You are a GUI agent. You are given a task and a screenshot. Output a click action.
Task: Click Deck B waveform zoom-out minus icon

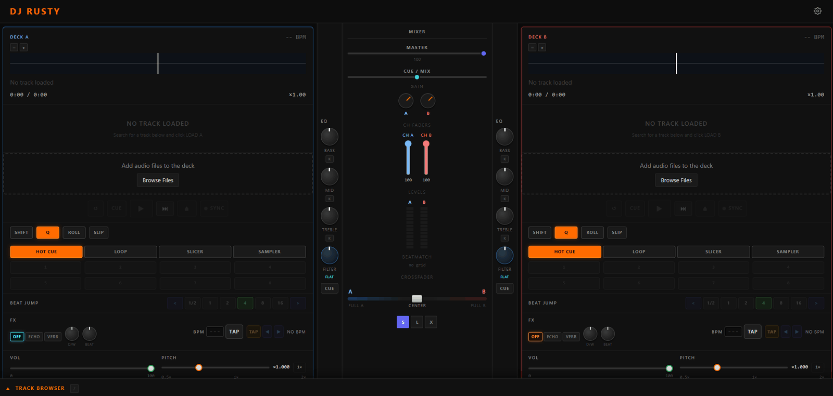point(532,47)
